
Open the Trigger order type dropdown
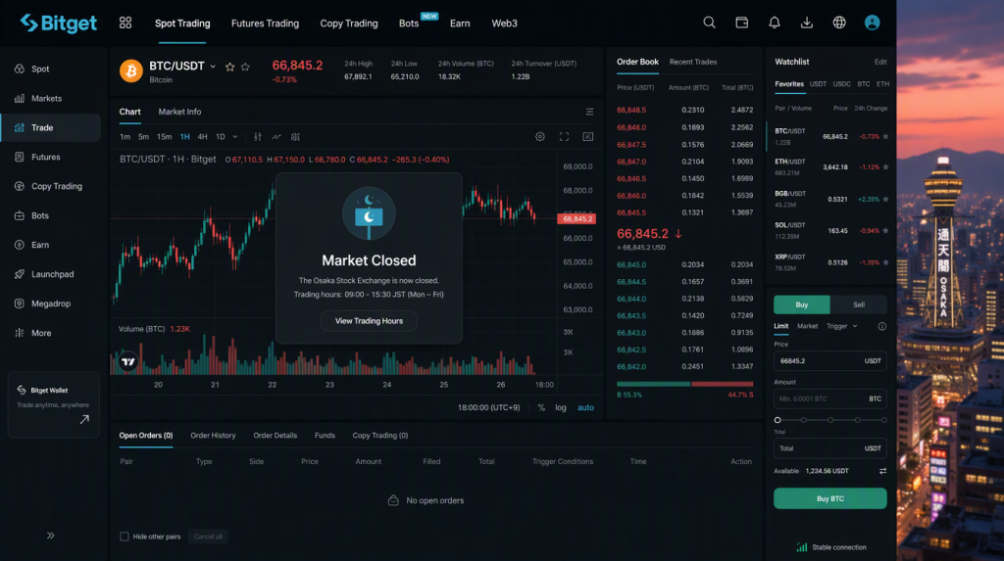click(x=841, y=326)
